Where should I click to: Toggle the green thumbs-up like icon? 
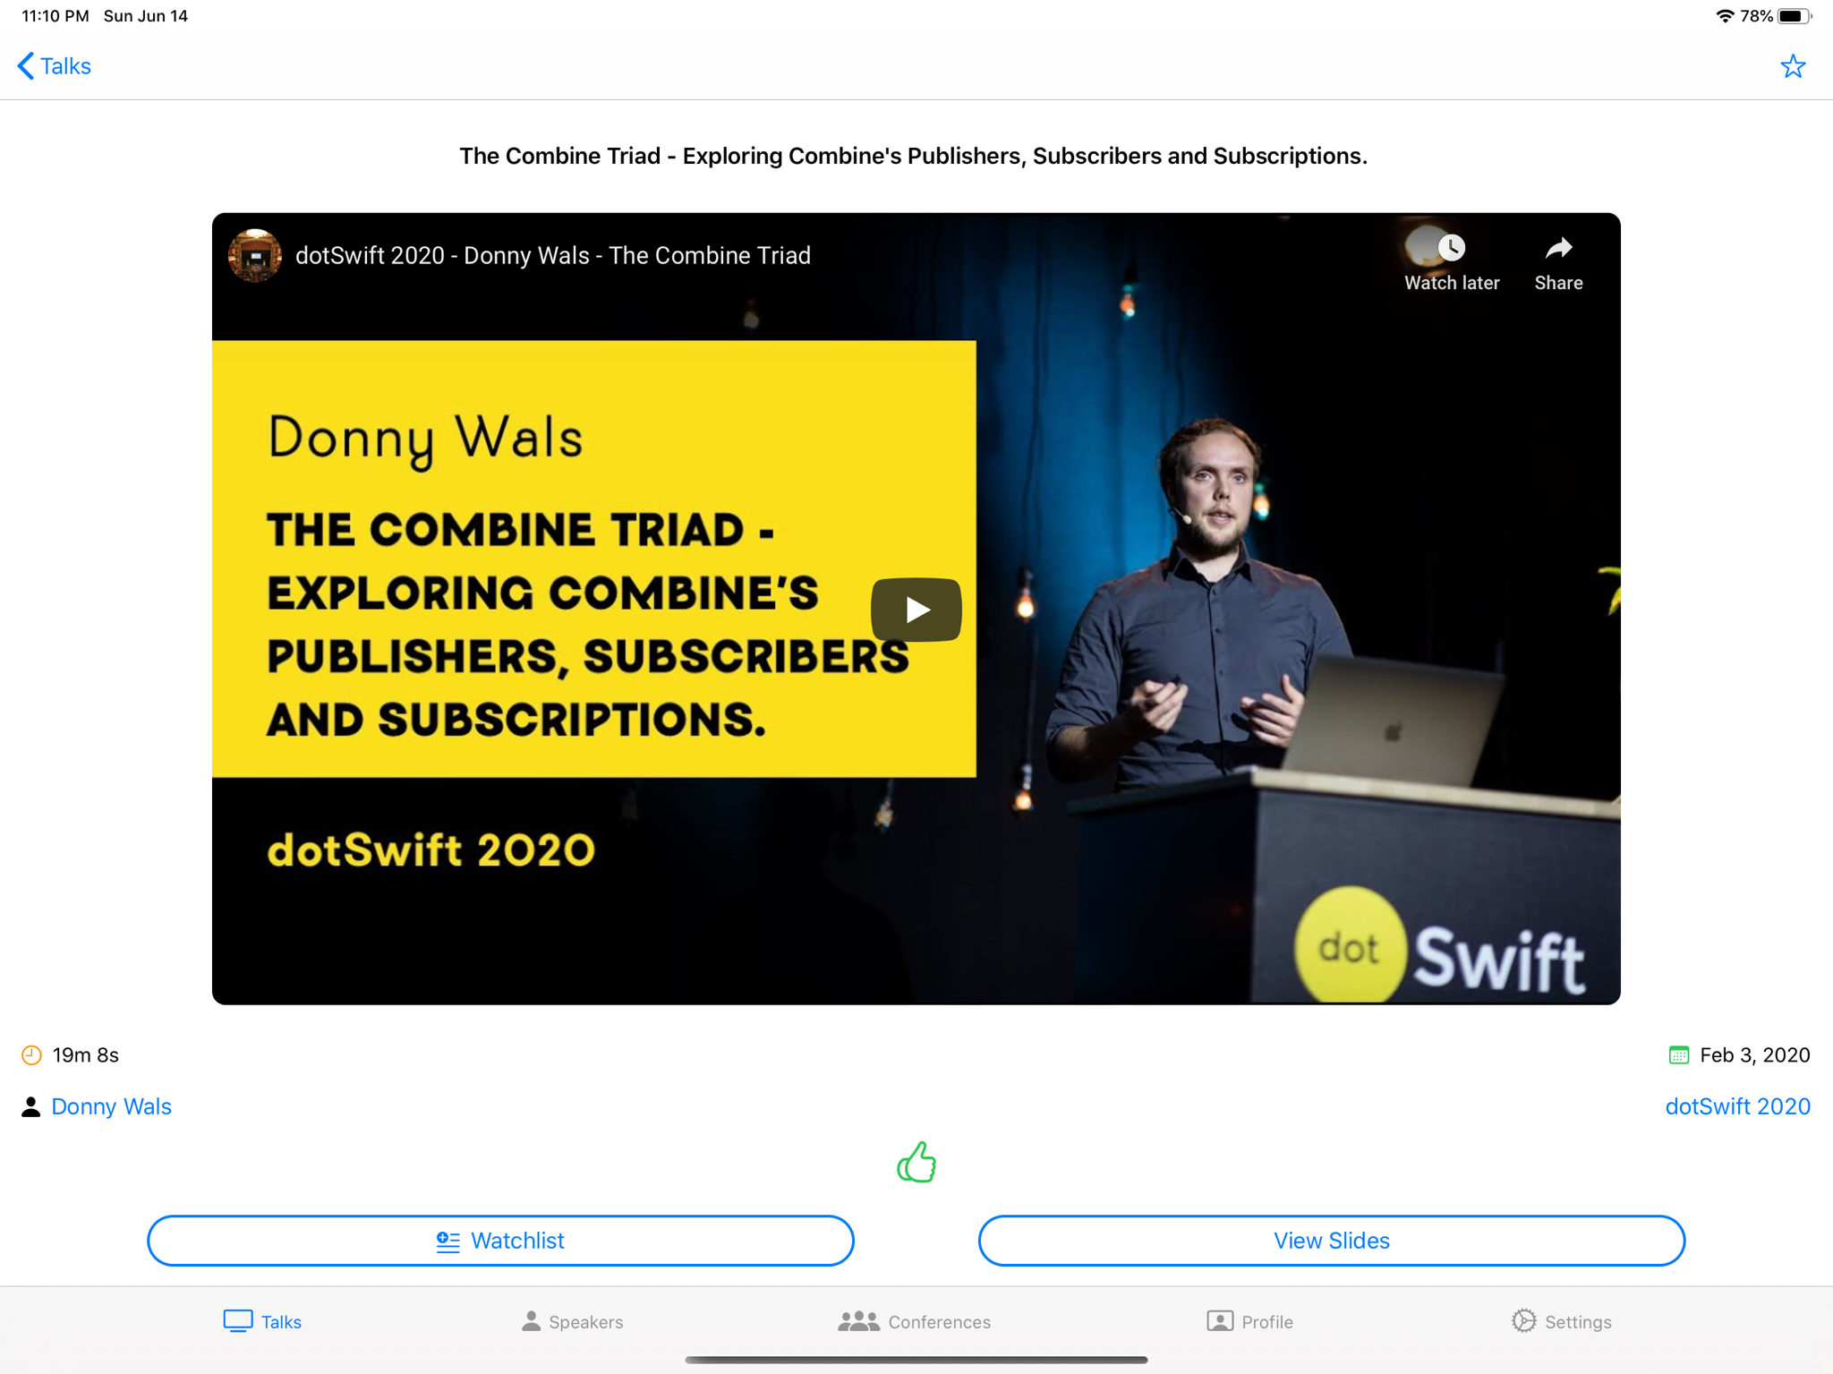tap(916, 1163)
